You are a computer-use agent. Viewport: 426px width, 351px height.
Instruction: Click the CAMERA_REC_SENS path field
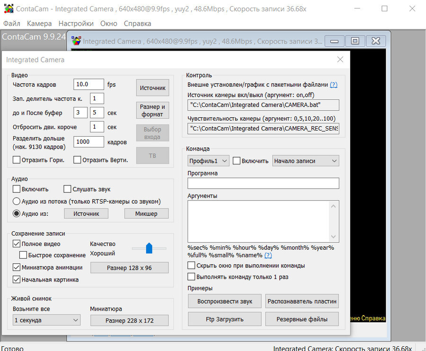point(263,129)
